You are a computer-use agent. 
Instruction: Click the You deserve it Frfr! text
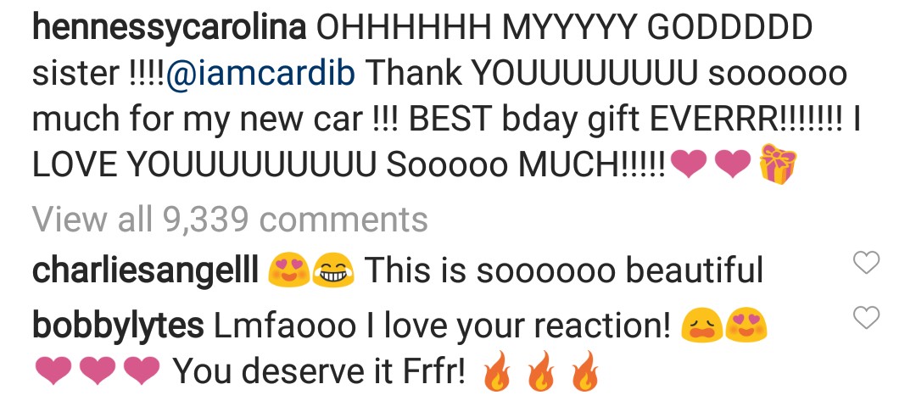(320, 372)
